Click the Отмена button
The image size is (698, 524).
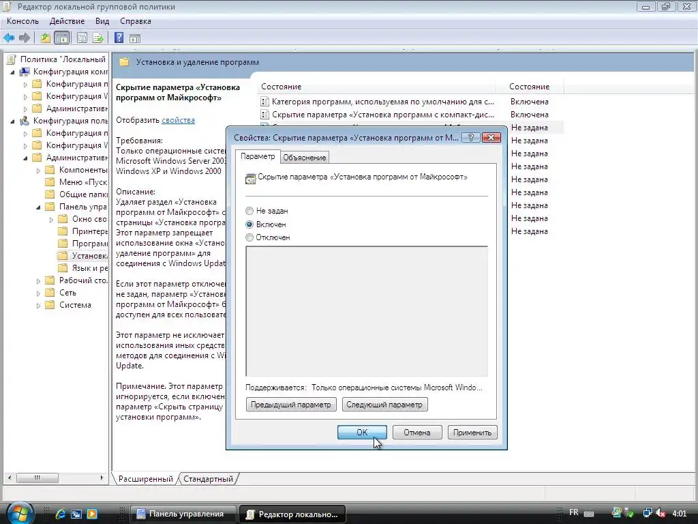417,432
